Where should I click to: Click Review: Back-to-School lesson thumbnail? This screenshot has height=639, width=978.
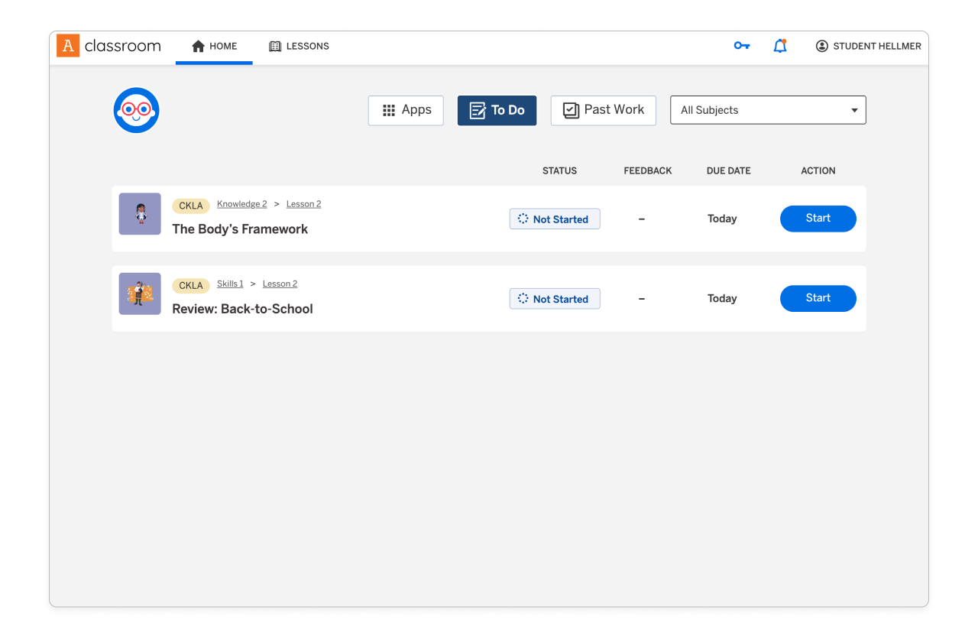(x=140, y=294)
